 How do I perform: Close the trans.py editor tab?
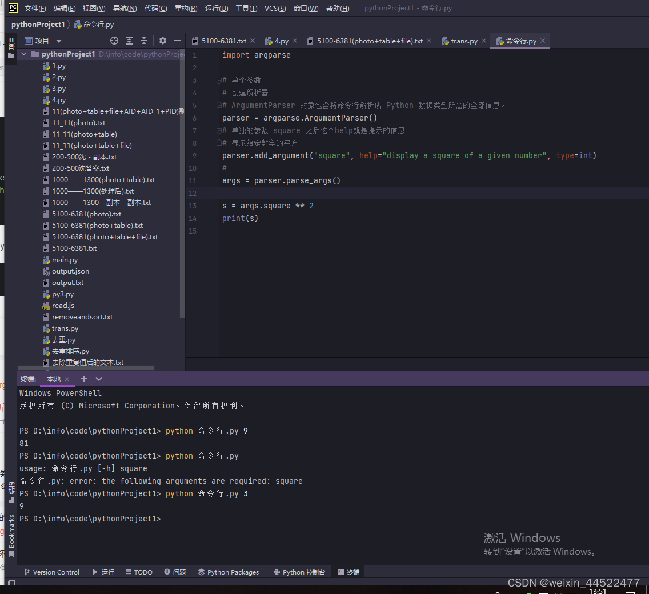[x=484, y=41]
